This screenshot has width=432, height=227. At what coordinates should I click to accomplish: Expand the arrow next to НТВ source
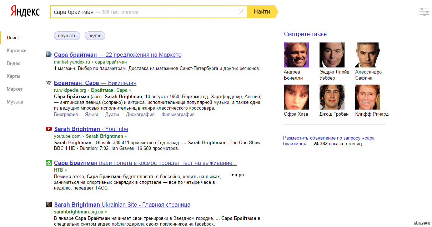point(66,171)
